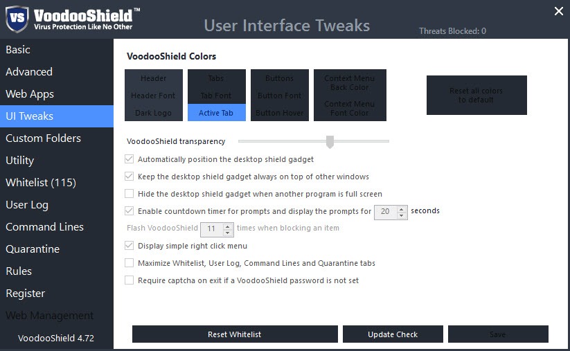The height and width of the screenshot is (351, 570).
Task: Increase the flash VoodooShield times value
Action: 228,226
